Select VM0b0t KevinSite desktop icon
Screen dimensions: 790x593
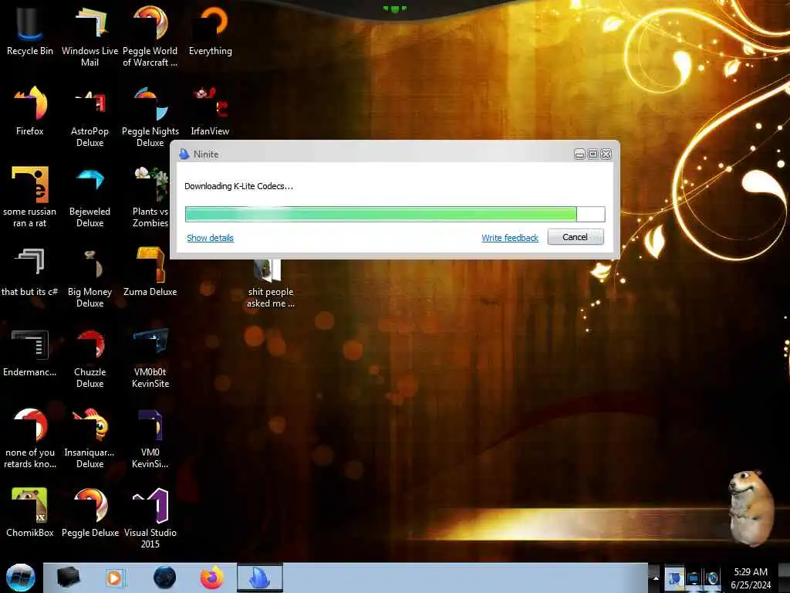point(150,357)
